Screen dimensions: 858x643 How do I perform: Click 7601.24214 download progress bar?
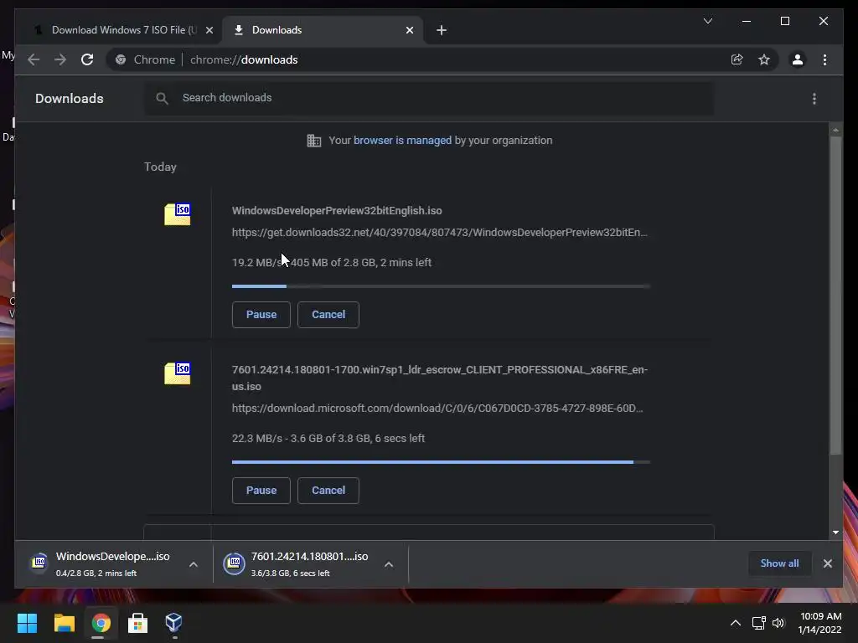[x=441, y=462]
